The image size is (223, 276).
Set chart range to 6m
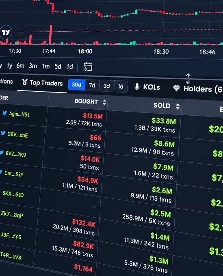point(20,66)
